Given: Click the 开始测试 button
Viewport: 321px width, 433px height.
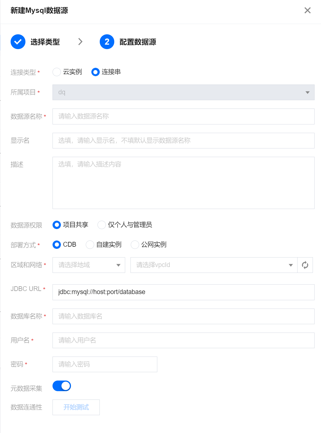Looking at the screenshot, I should 76,407.
